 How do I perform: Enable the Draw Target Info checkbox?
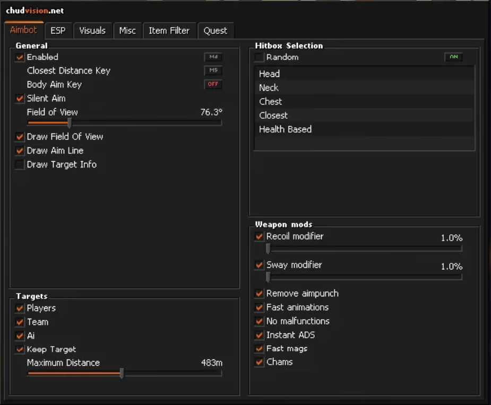(20, 165)
